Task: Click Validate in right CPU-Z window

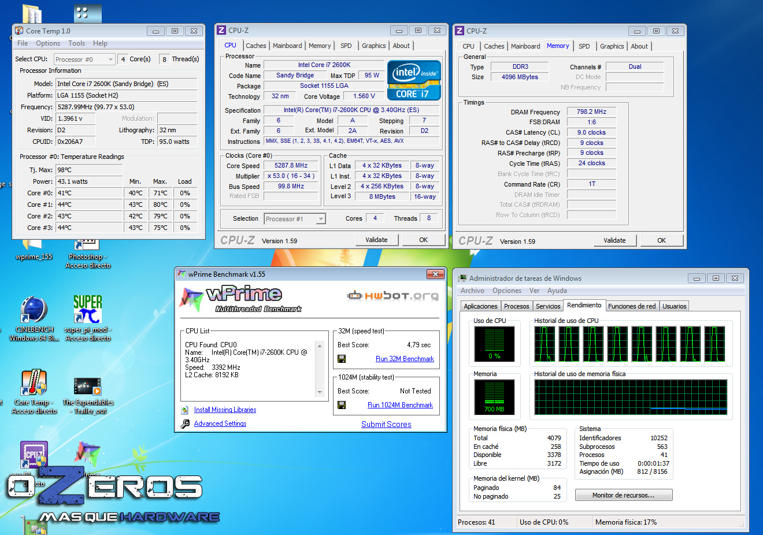Action: tap(614, 240)
